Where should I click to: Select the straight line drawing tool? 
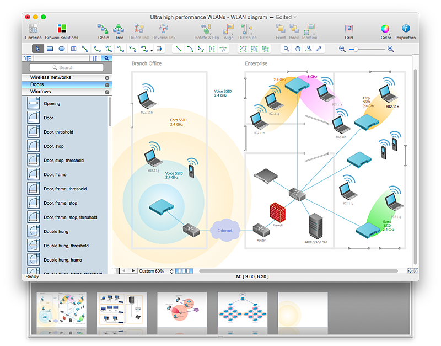click(x=178, y=49)
